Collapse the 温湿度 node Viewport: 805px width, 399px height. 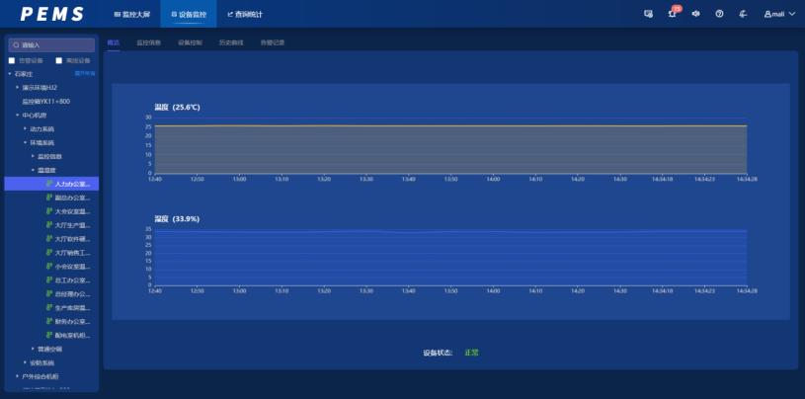[x=33, y=170]
